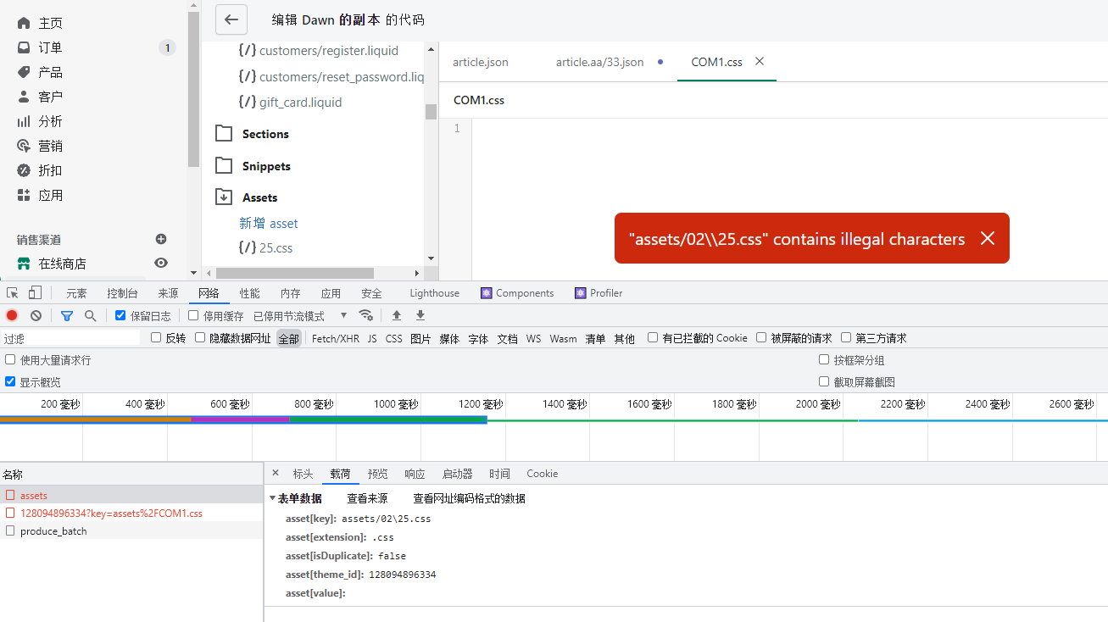Collapse the 表单数据 section triangle
Screen dimensions: 1108x622
click(272, 498)
